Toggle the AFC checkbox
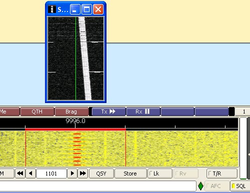The image size is (250, 193). (216, 186)
